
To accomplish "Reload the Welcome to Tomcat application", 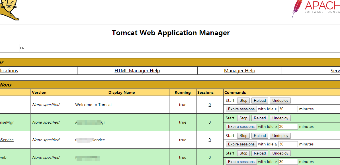I will (x=260, y=100).
